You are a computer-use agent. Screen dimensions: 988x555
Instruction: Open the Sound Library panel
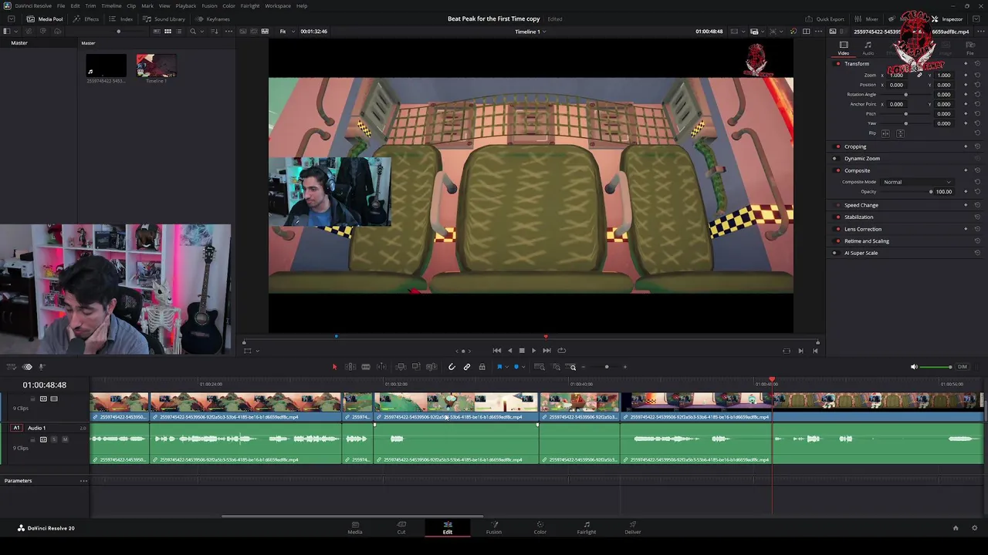[x=164, y=18]
